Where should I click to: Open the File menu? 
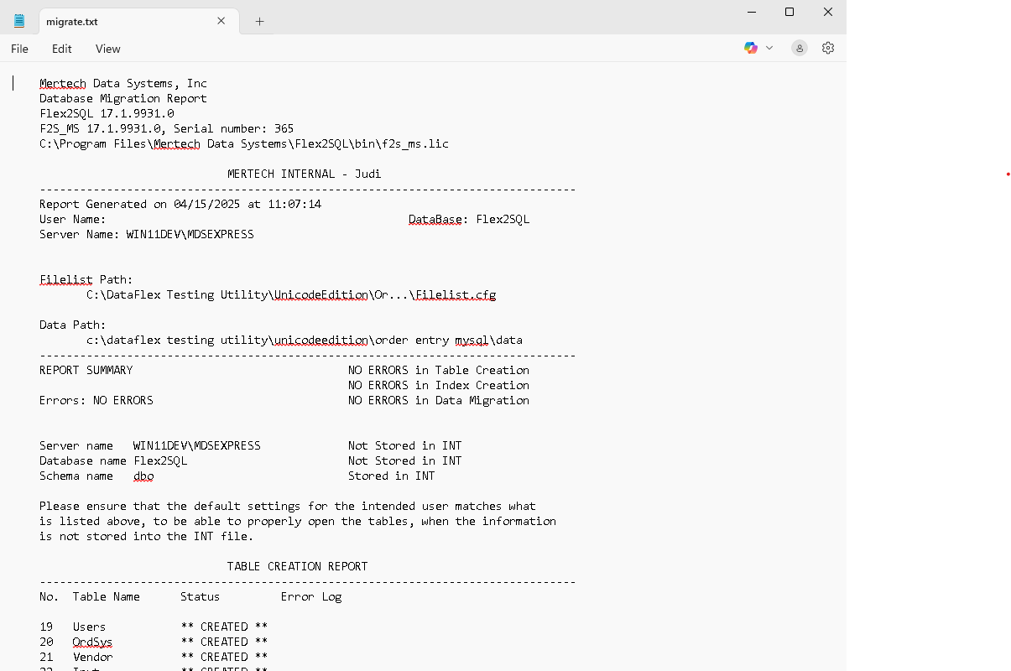[19, 49]
